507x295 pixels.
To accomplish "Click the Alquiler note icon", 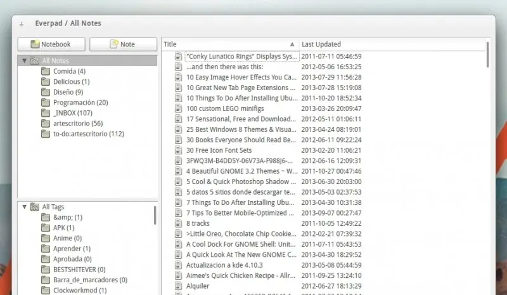I will tap(179, 285).
